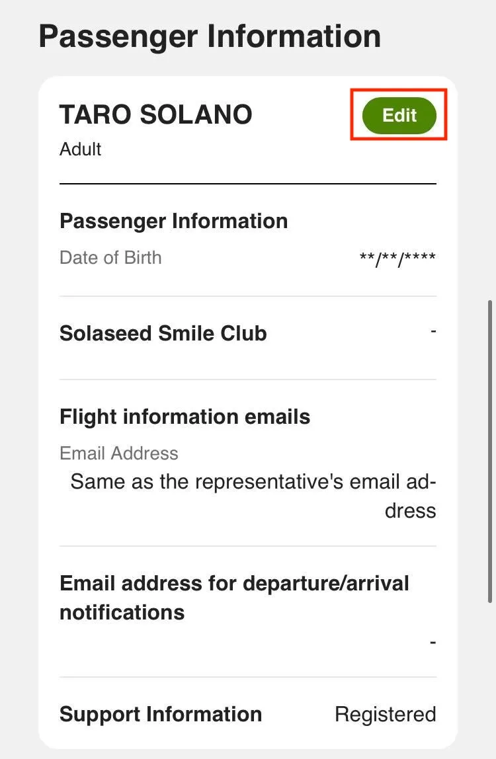Click the gray Email Address label
The width and height of the screenshot is (496, 759).
point(119,453)
